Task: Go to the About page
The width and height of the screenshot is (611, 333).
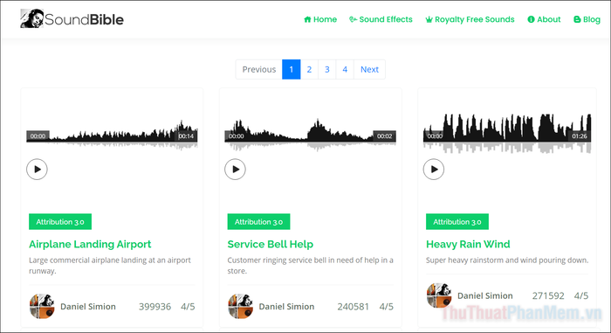Action: click(x=544, y=19)
